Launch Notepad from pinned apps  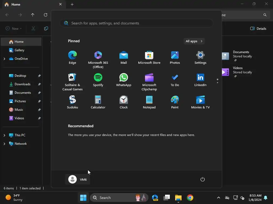[149, 102]
